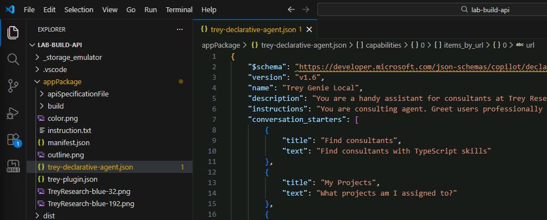
Task: Open the Explorer view in activity bar
Action: [x=13, y=33]
